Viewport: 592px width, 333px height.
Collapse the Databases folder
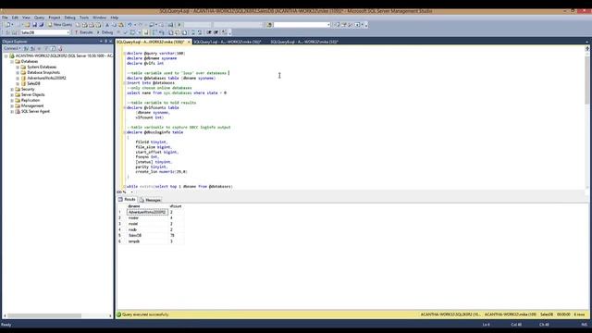coord(12,62)
